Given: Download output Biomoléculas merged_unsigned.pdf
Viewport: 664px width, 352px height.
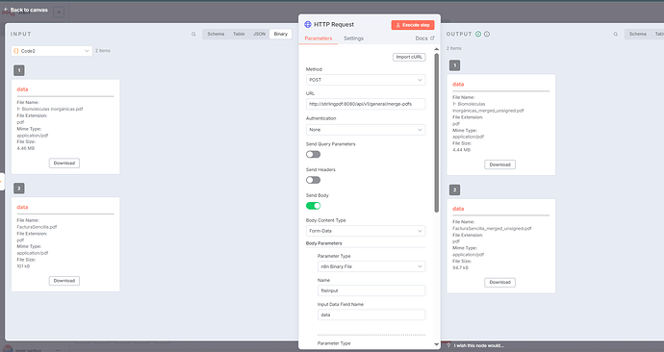Looking at the screenshot, I should (499, 164).
